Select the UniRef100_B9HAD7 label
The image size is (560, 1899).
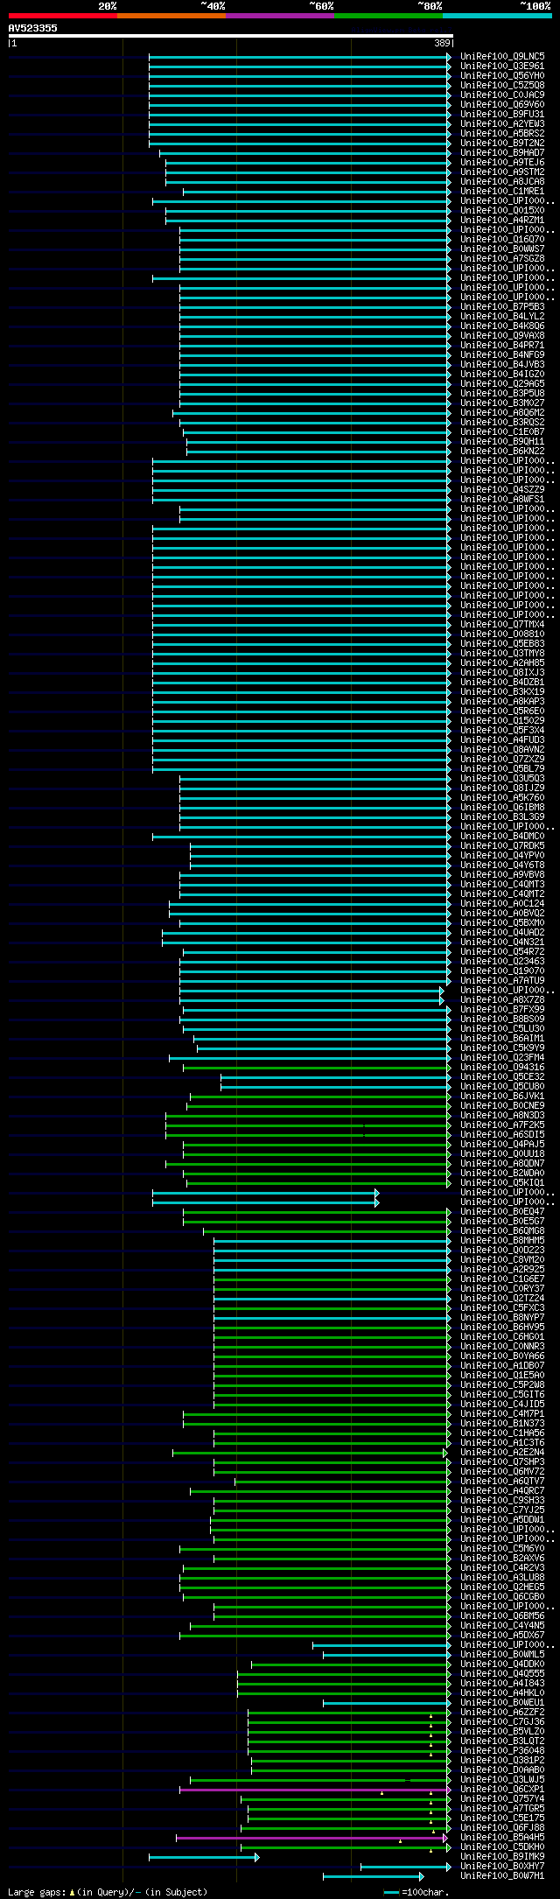[x=502, y=153]
